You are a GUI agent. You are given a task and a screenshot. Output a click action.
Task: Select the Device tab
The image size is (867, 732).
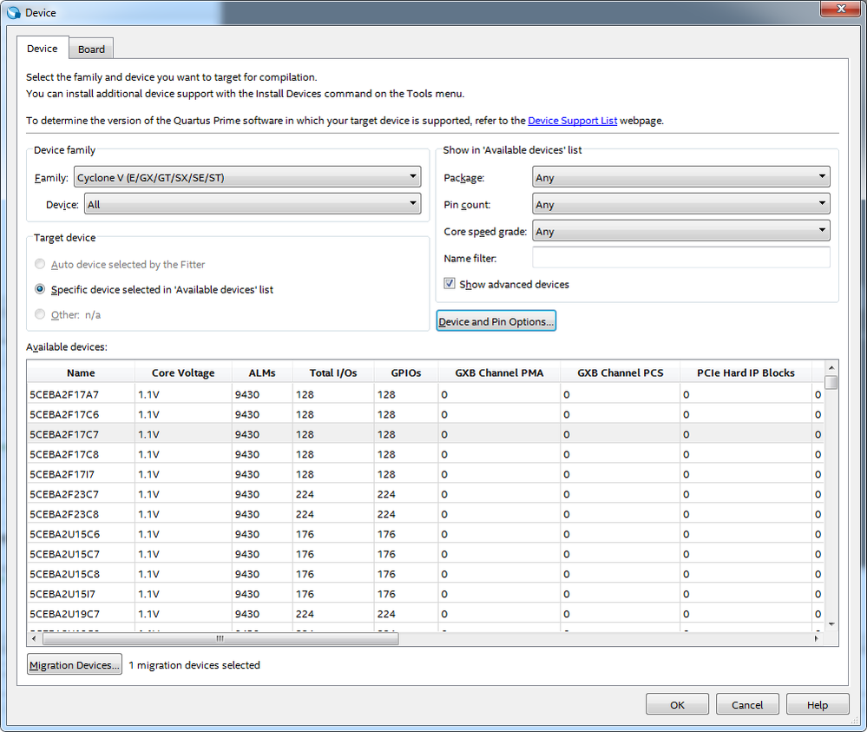[x=43, y=49]
